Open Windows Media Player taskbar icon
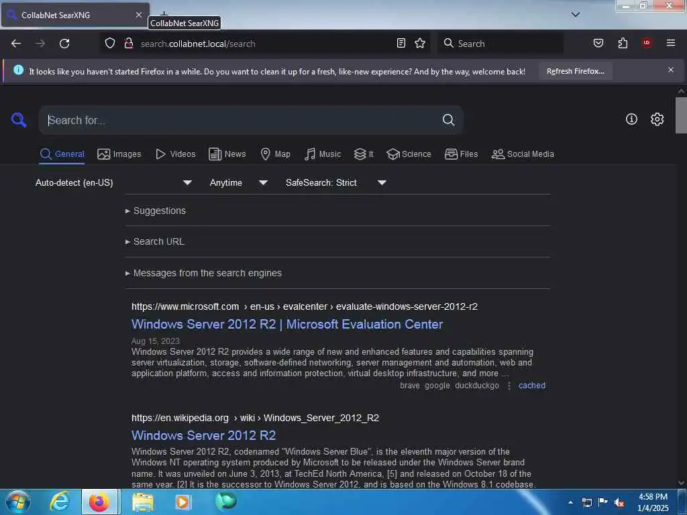The height and width of the screenshot is (515, 687). pos(182,502)
